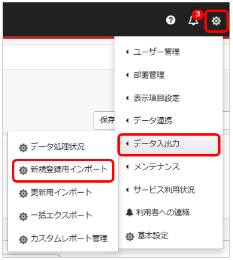The width and height of the screenshot is (233, 260).
Task: Open the サービス利用状況 menu entry
Action: pyautogui.click(x=164, y=190)
